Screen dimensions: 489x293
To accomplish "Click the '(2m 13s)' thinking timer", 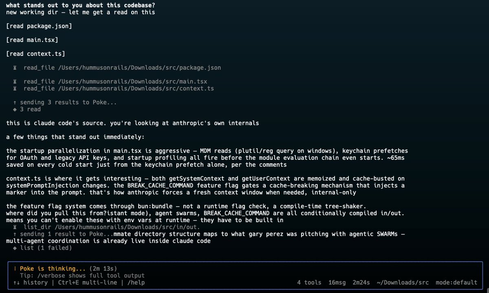I will tap(104, 269).
